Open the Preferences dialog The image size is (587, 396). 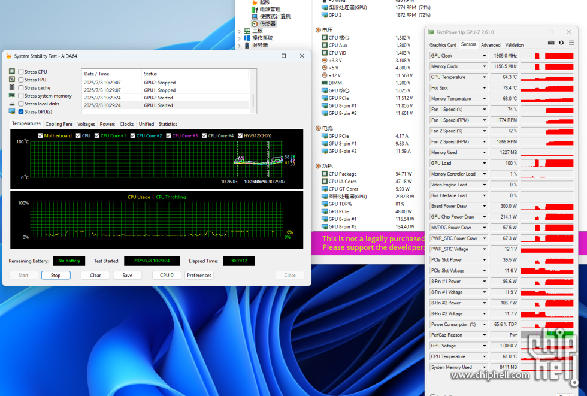pyautogui.click(x=199, y=275)
